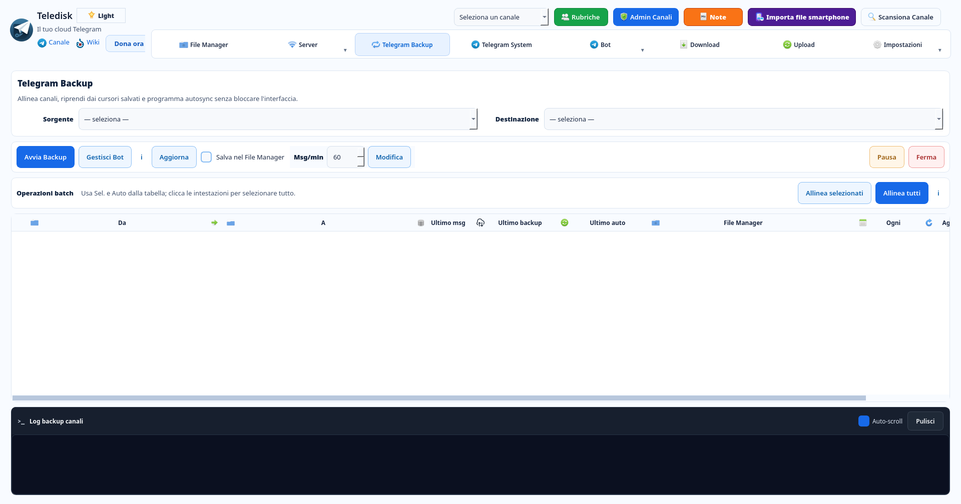Open Admin Canali

pyautogui.click(x=646, y=17)
